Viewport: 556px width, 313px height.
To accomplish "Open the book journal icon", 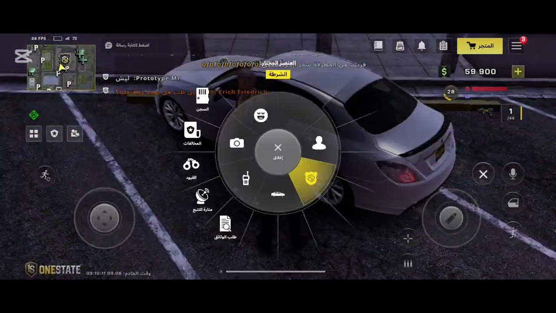I will click(x=378, y=46).
